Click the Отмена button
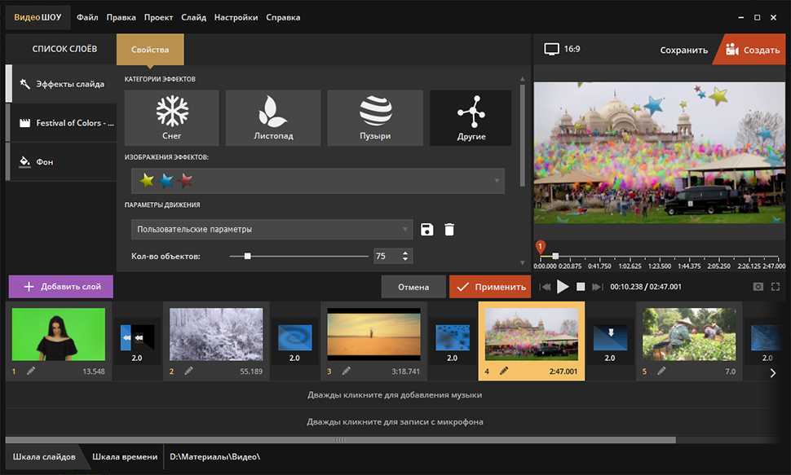Viewport: 791px width, 475px height. coord(413,287)
